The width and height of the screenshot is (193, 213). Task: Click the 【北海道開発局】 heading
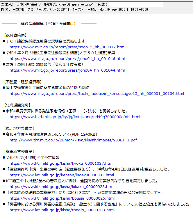17,105
